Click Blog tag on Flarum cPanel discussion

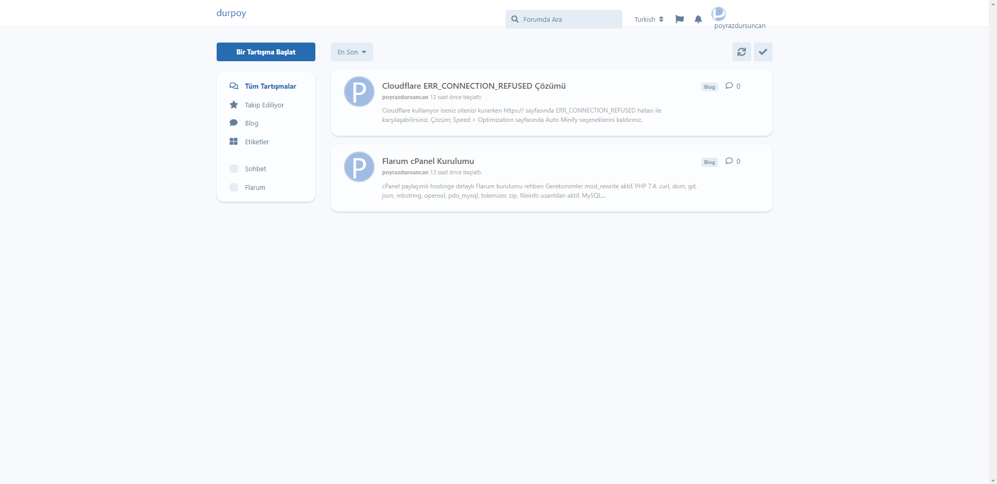pos(709,162)
